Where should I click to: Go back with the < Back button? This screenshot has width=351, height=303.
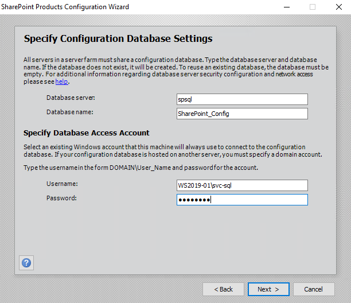click(224, 289)
